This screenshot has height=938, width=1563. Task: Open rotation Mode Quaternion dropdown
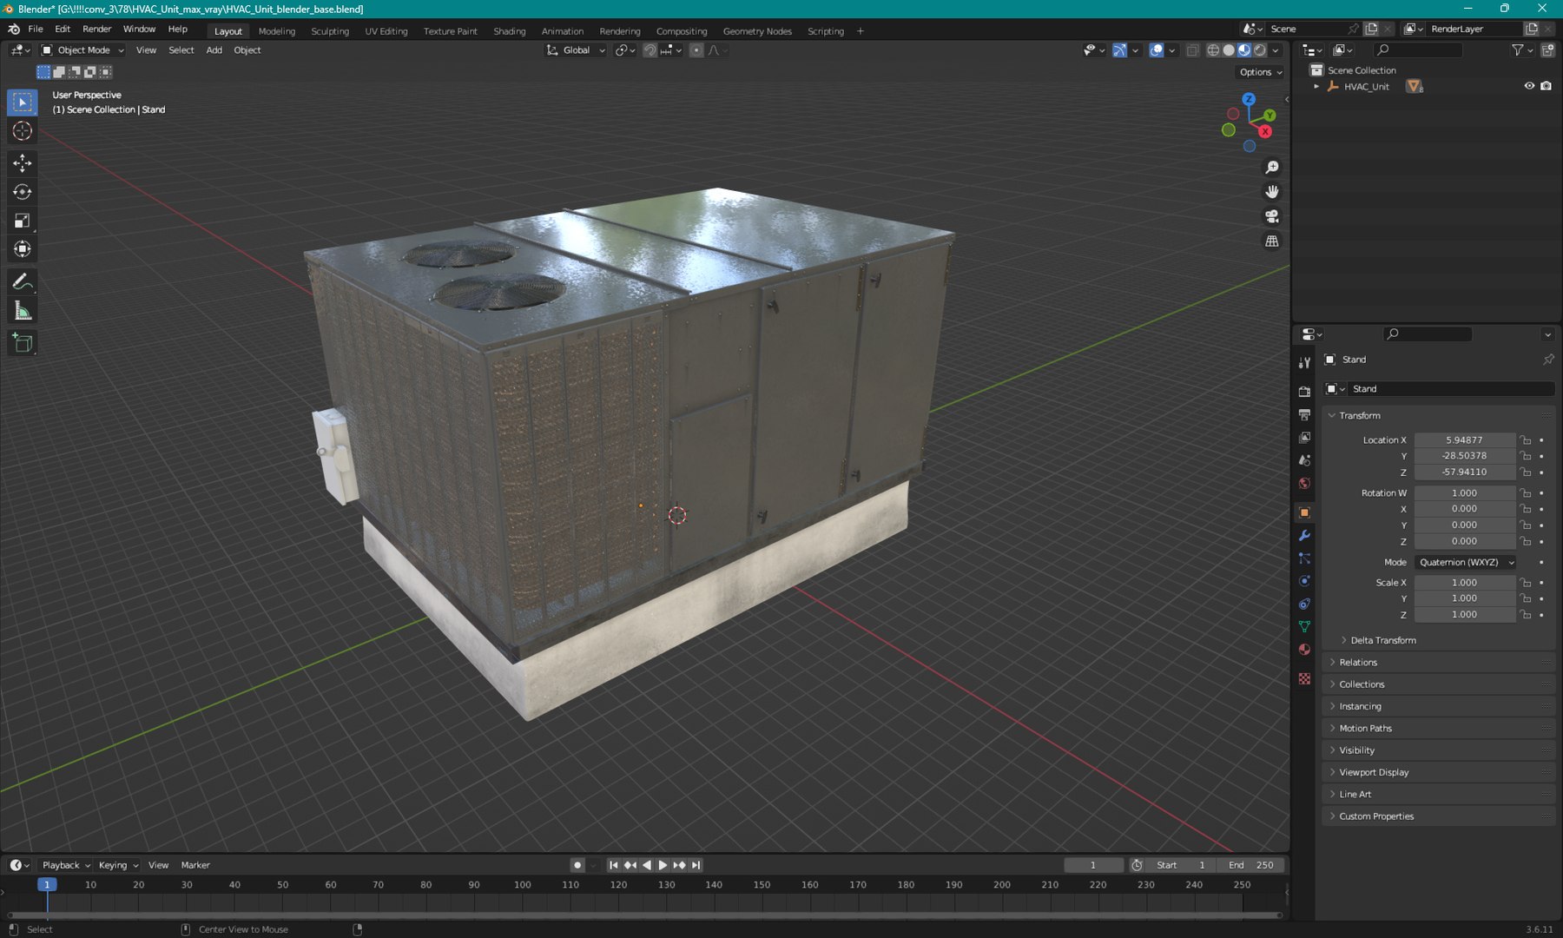point(1465,562)
